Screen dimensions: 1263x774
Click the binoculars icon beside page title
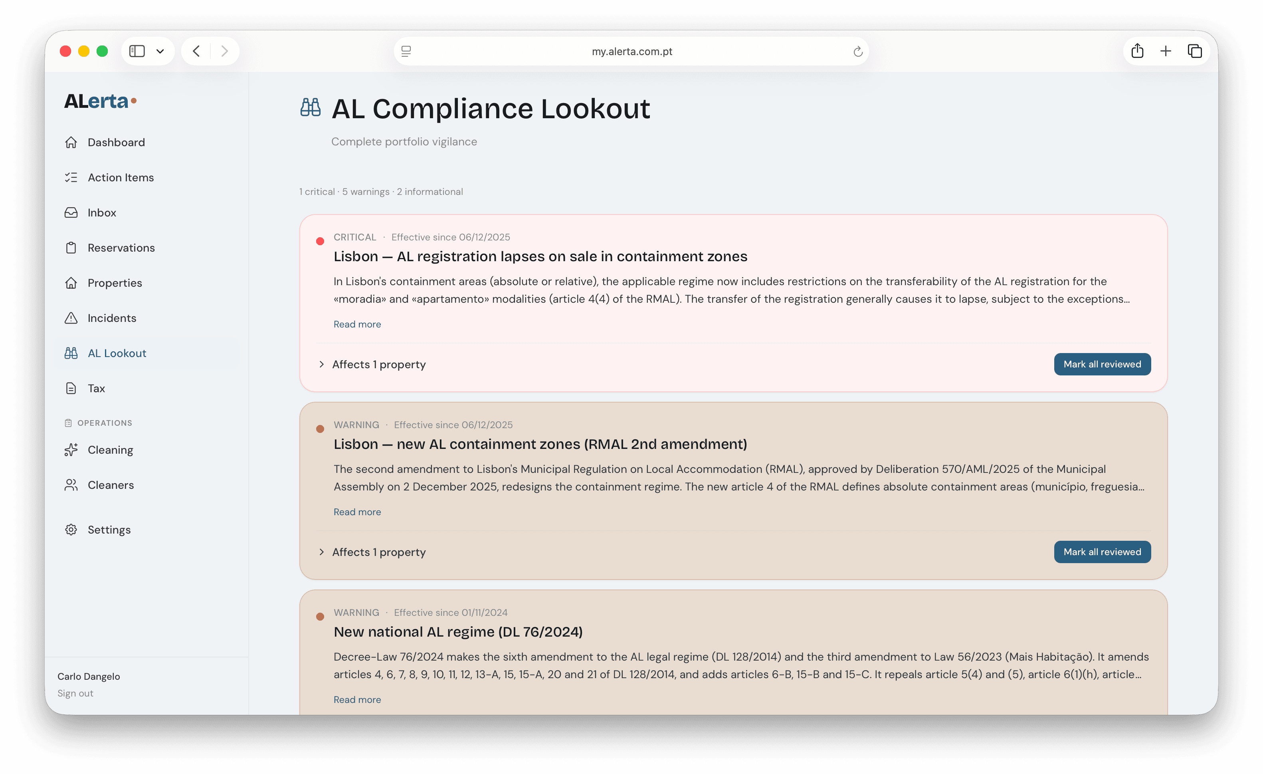click(311, 107)
